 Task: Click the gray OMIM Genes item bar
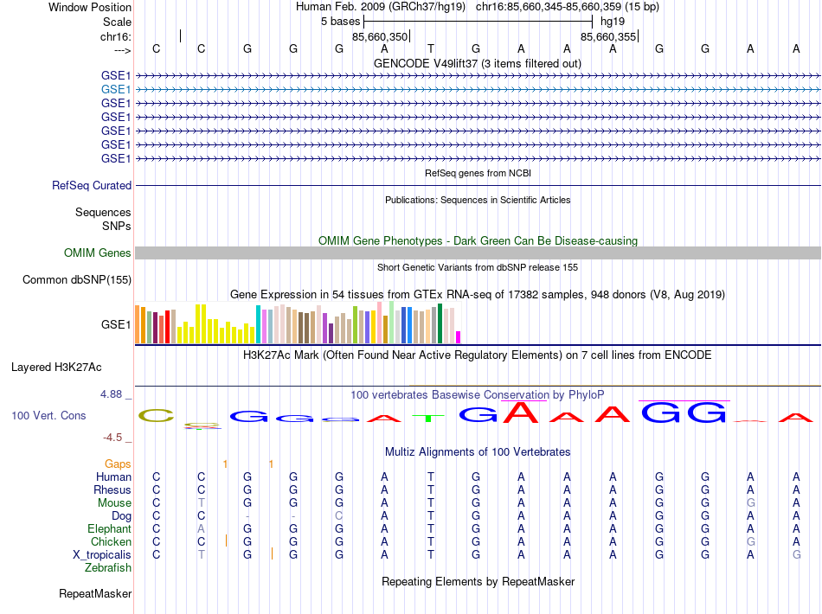pyautogui.click(x=478, y=253)
